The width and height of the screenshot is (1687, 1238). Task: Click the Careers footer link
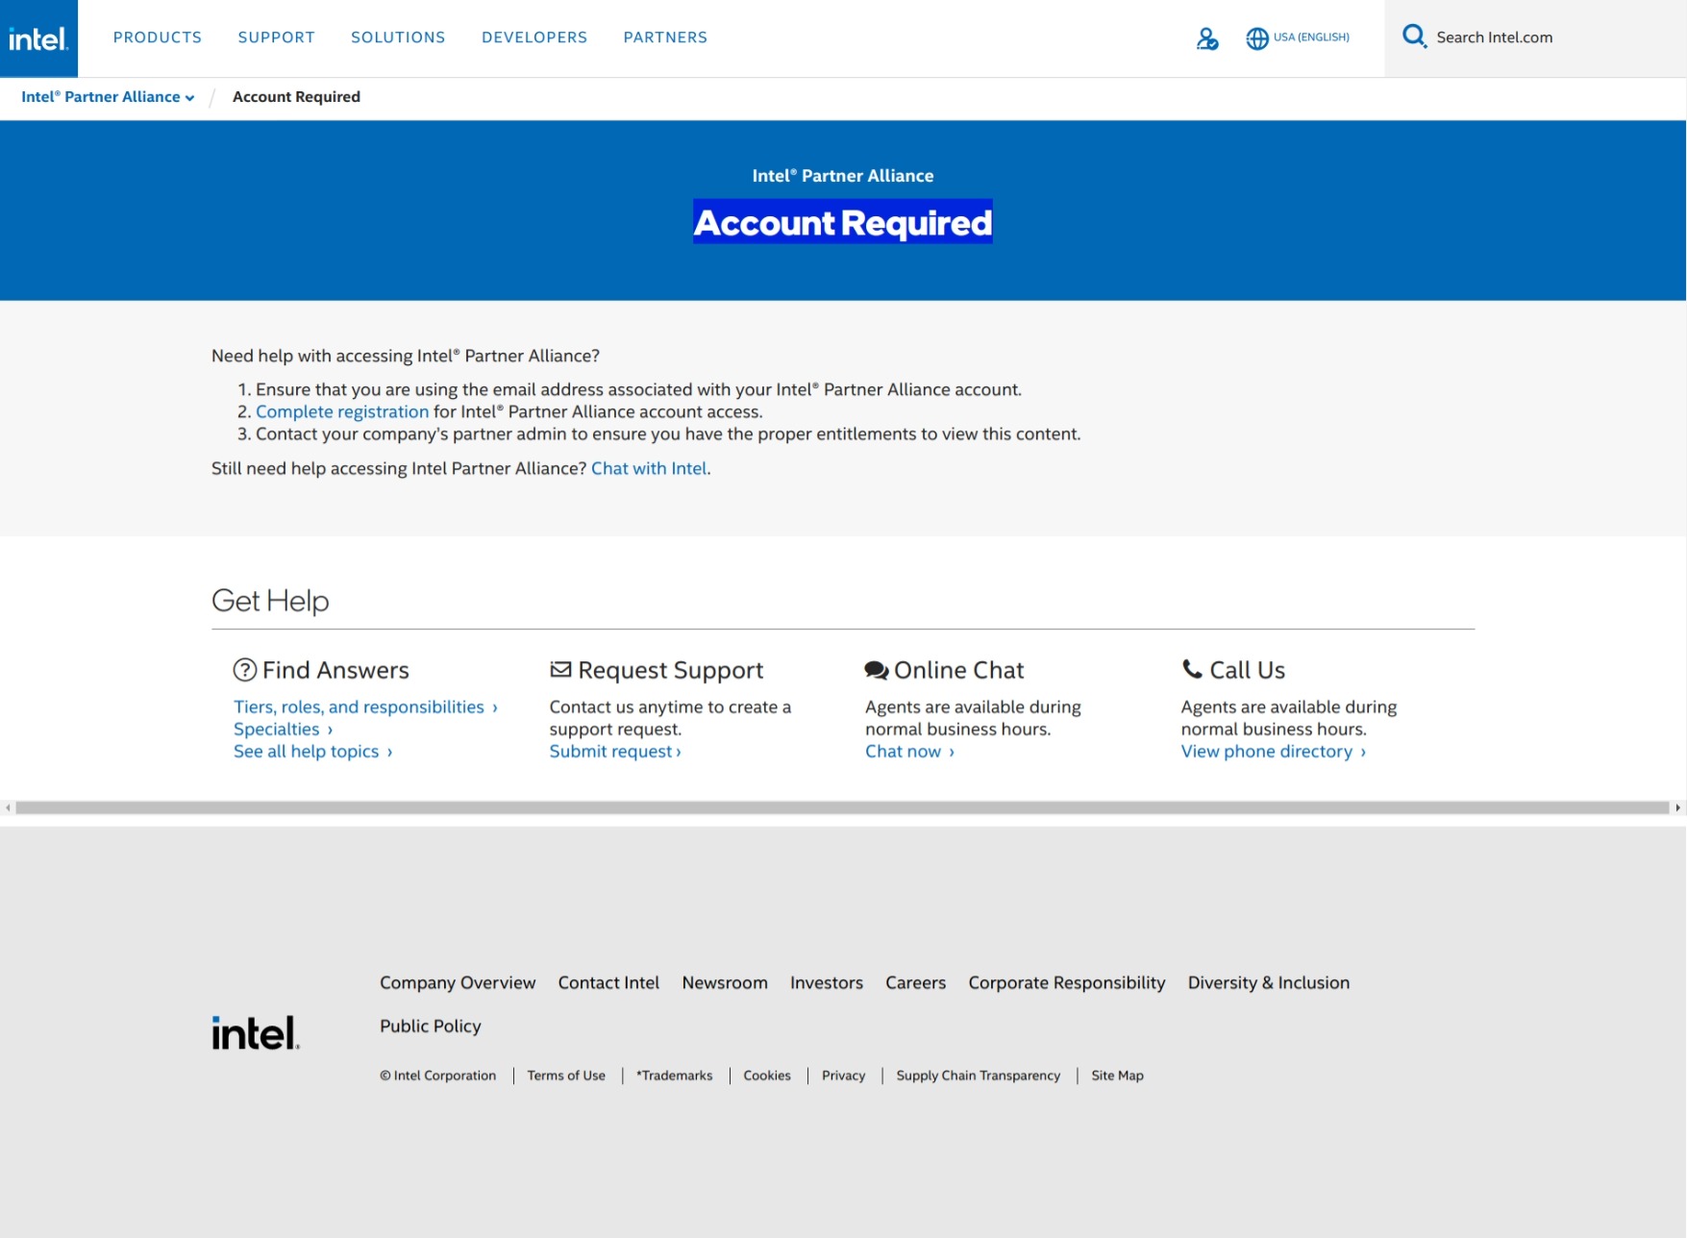[x=915, y=983]
